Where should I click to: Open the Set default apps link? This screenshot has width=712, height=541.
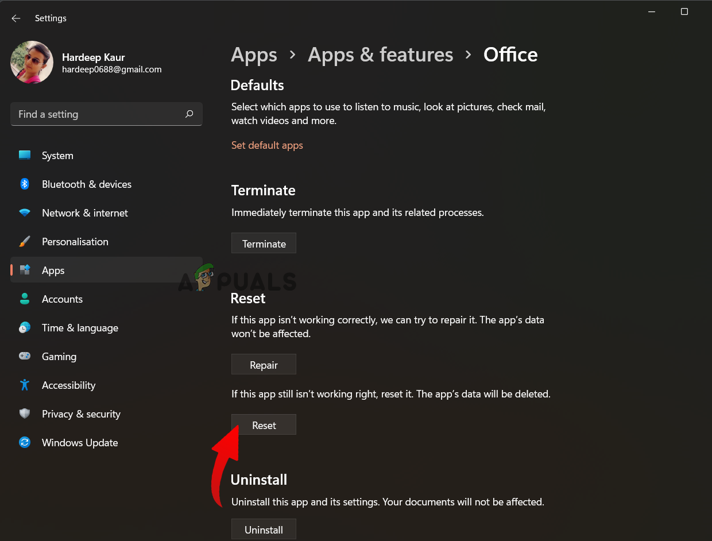coord(267,145)
